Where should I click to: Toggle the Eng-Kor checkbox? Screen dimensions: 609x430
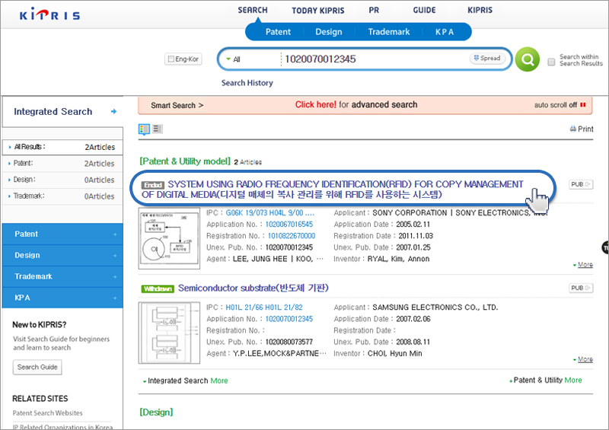(171, 59)
